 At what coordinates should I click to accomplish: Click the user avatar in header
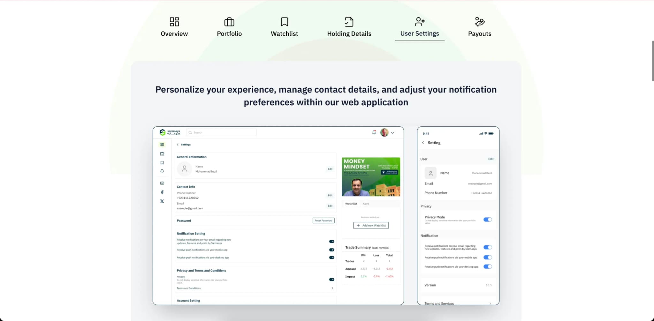click(384, 132)
